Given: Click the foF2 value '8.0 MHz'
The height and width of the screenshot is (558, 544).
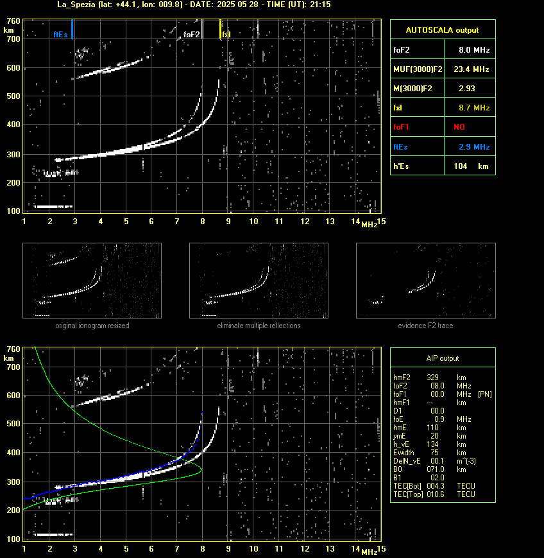Looking at the screenshot, I should click(x=474, y=50).
